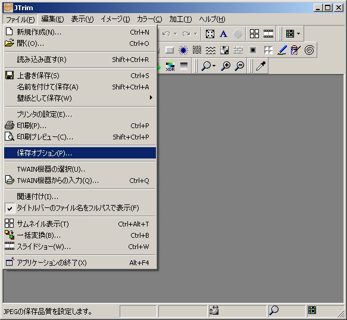Open the カラー(C) menu

149,19
